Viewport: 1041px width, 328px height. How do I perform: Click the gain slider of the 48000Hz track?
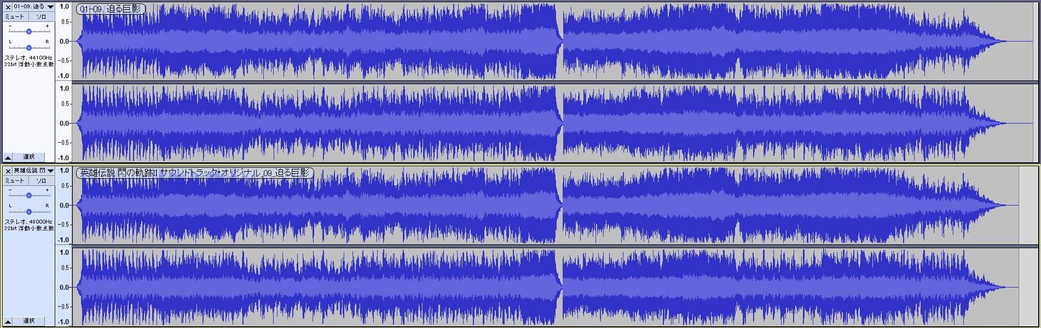pyautogui.click(x=29, y=195)
